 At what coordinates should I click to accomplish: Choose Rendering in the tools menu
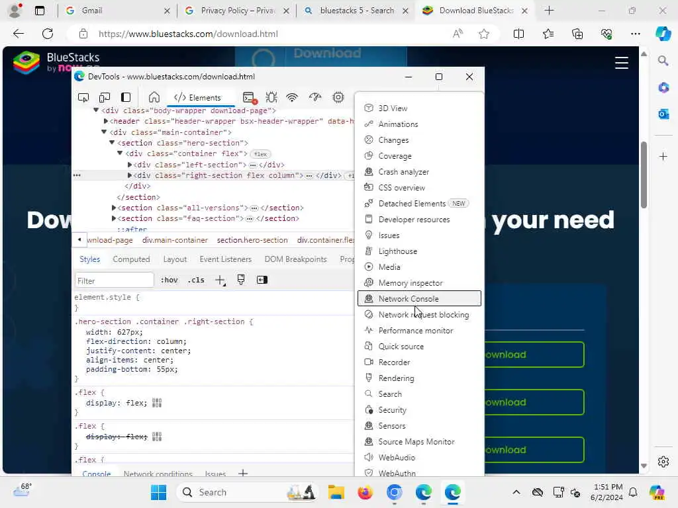(x=419, y=378)
